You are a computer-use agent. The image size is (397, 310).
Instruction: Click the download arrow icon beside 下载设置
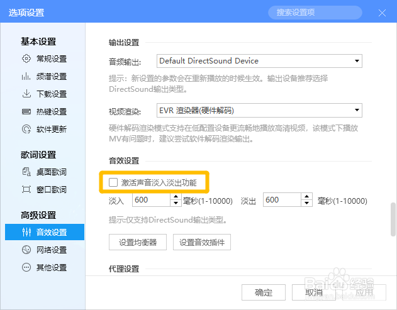pyautogui.click(x=26, y=94)
